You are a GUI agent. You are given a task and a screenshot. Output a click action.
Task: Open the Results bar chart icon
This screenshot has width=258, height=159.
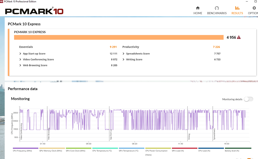[237, 8]
